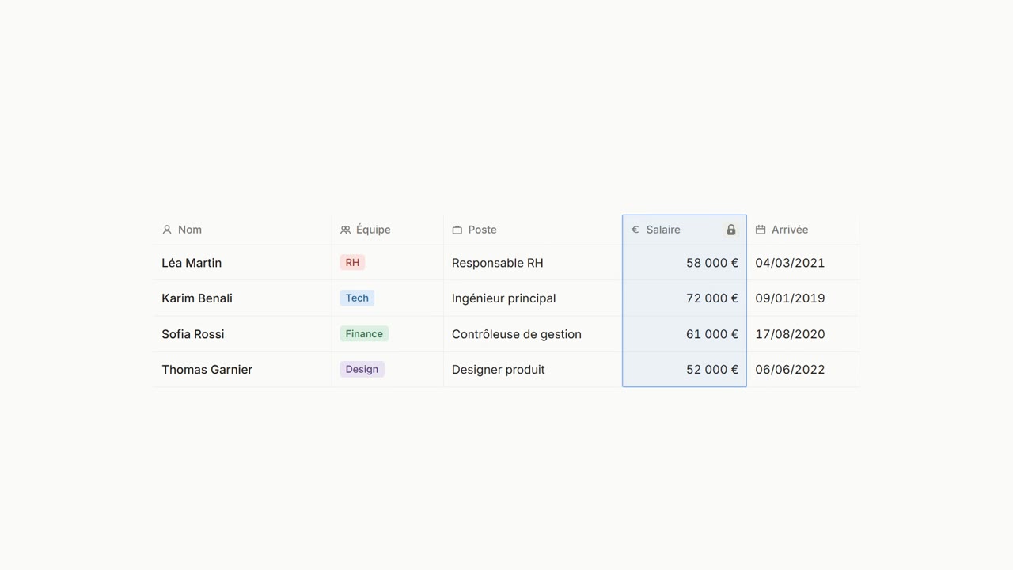Open the Karim Benali record

pyautogui.click(x=197, y=298)
